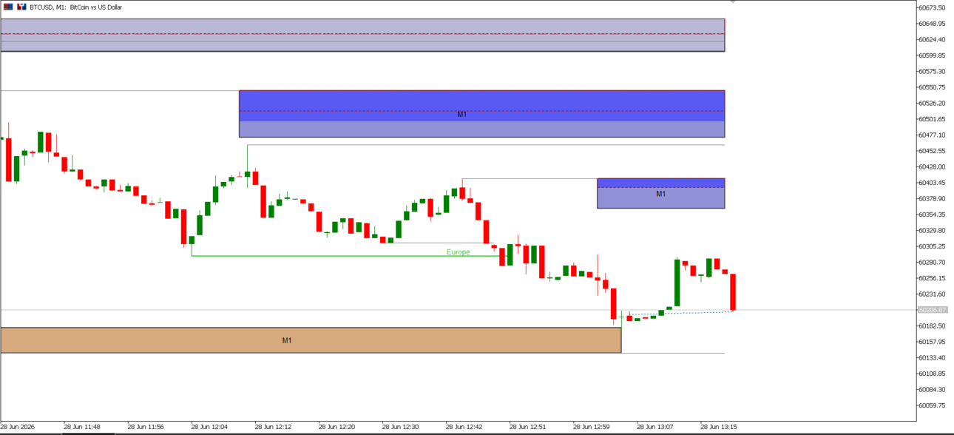Click price label 60452.55 on the axis
Image resolution: width=954 pixels, height=435 pixels.
[x=932, y=151]
